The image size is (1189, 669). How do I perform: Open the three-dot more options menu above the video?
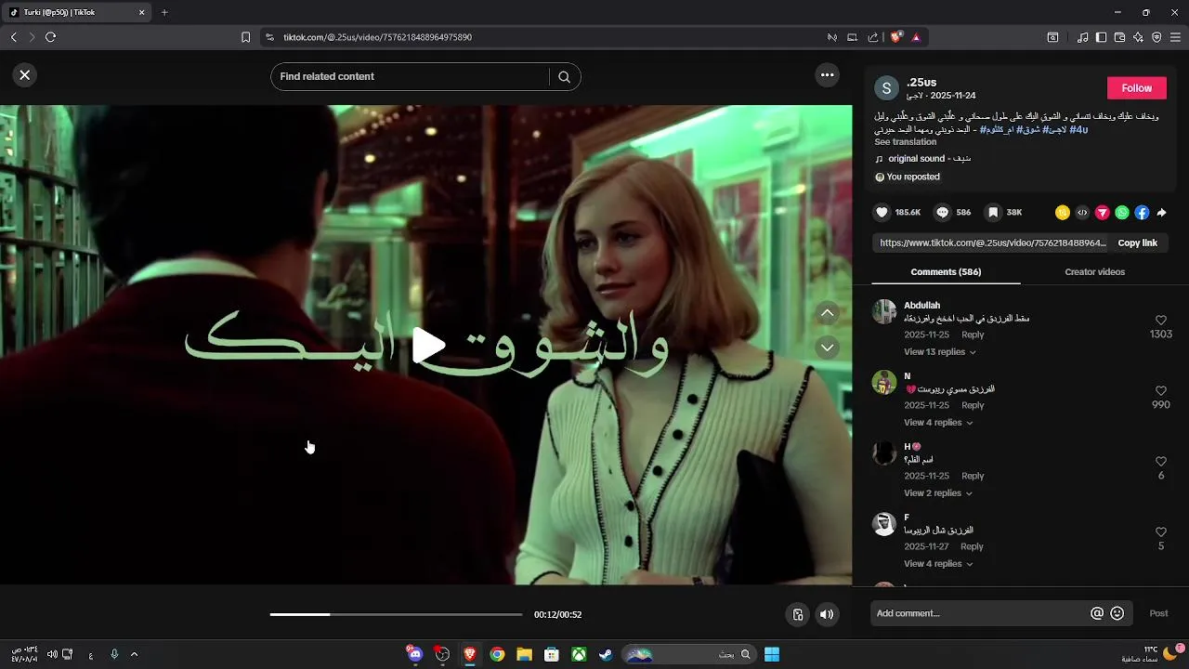(827, 75)
